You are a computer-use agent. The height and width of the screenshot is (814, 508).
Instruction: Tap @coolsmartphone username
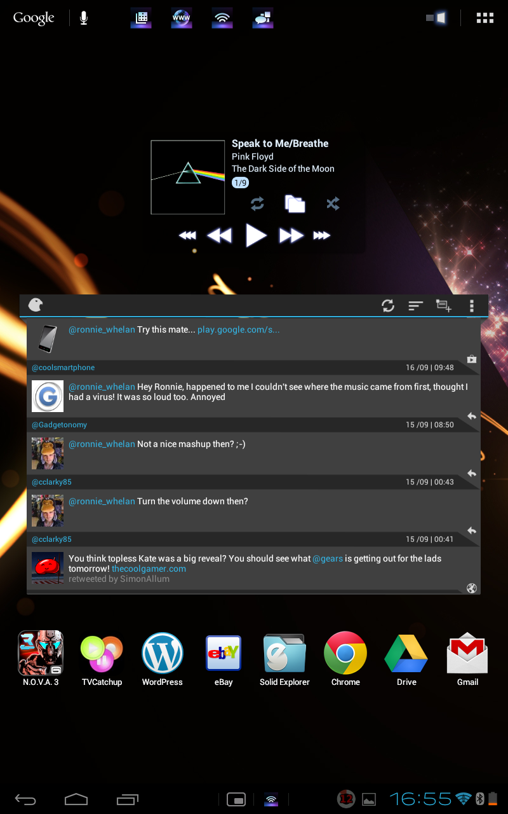click(x=63, y=368)
